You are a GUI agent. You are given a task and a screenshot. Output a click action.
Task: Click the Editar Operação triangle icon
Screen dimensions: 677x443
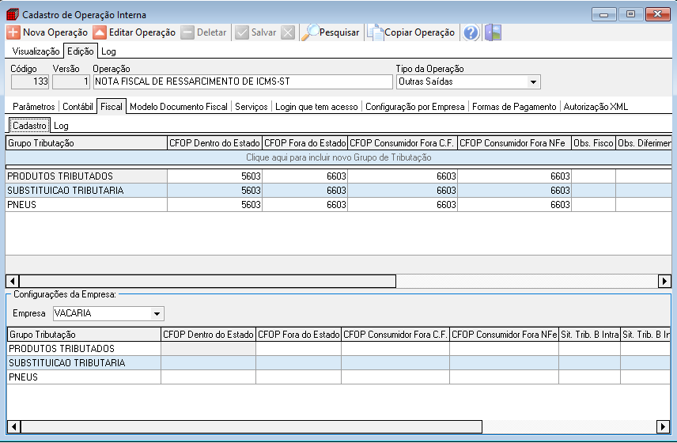pos(100,32)
